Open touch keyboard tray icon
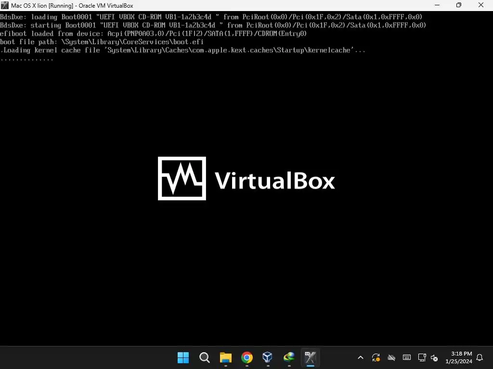Screen dimensions: 493x369 [x=406, y=357]
